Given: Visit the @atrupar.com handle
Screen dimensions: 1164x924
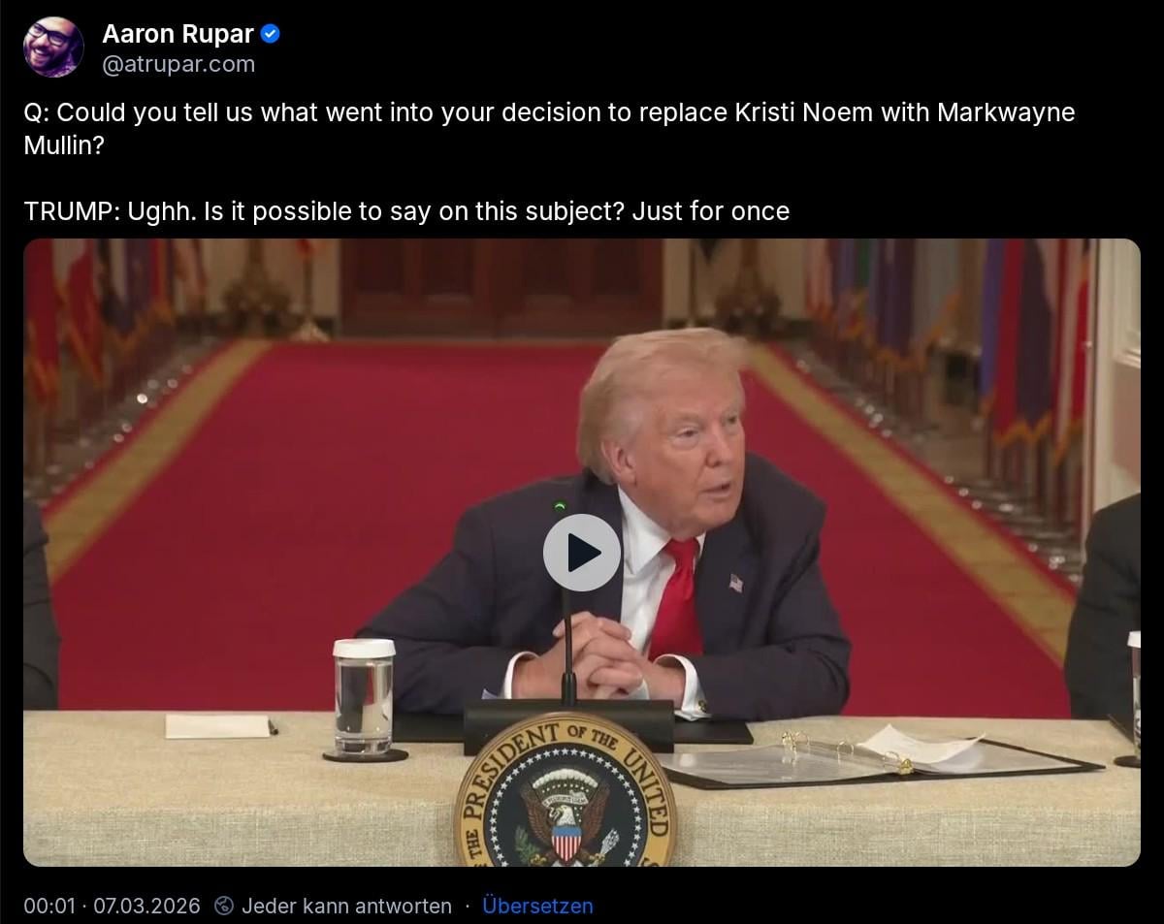Looking at the screenshot, I should coord(178,64).
